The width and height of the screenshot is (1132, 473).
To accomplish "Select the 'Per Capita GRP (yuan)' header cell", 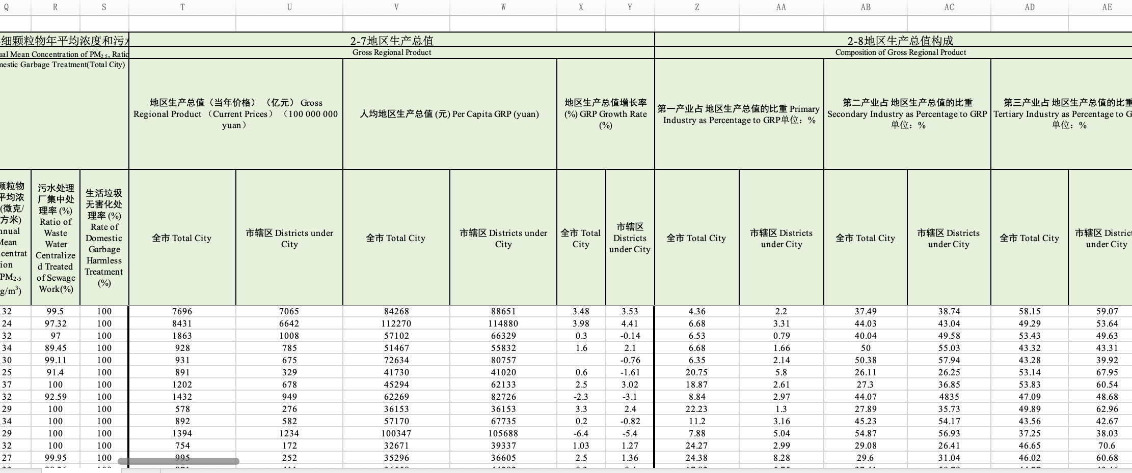I will [450, 114].
